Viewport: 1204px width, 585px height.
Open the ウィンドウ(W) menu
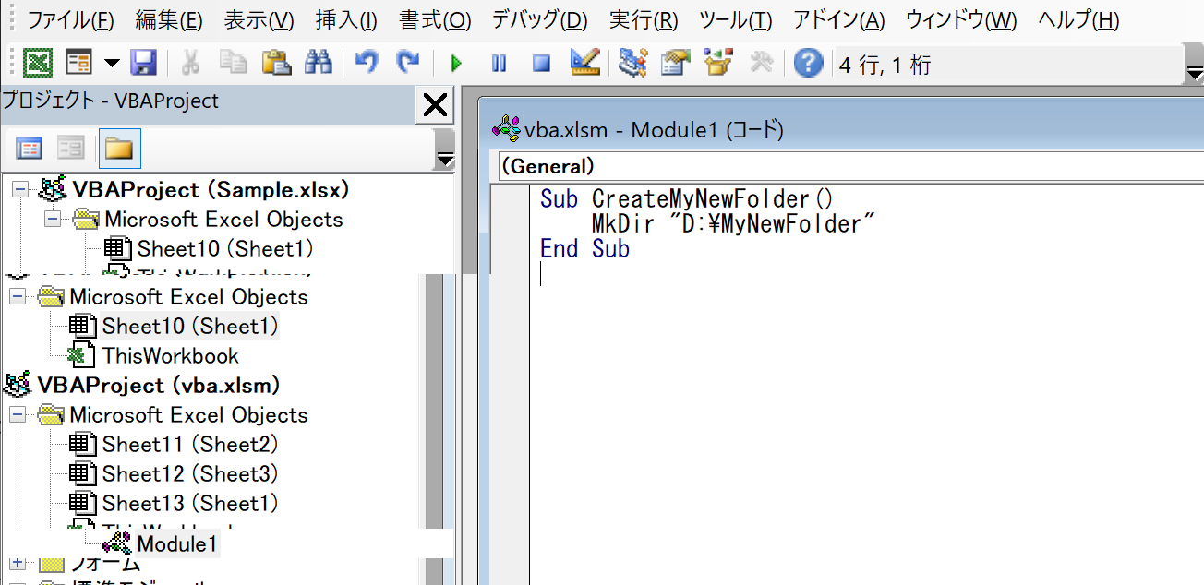click(961, 20)
